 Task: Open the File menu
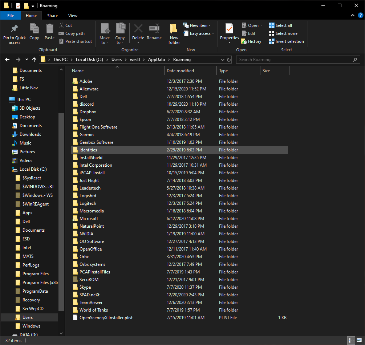(11, 16)
